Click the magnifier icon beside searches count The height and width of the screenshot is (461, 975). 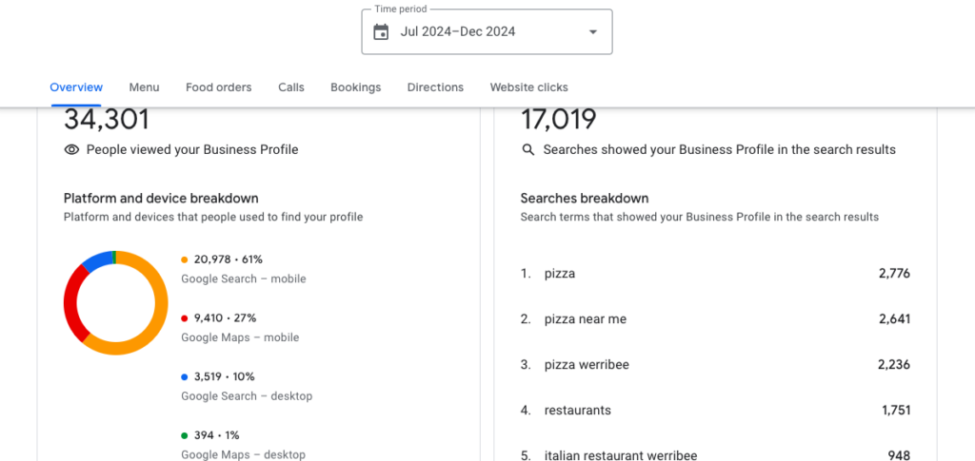[528, 149]
